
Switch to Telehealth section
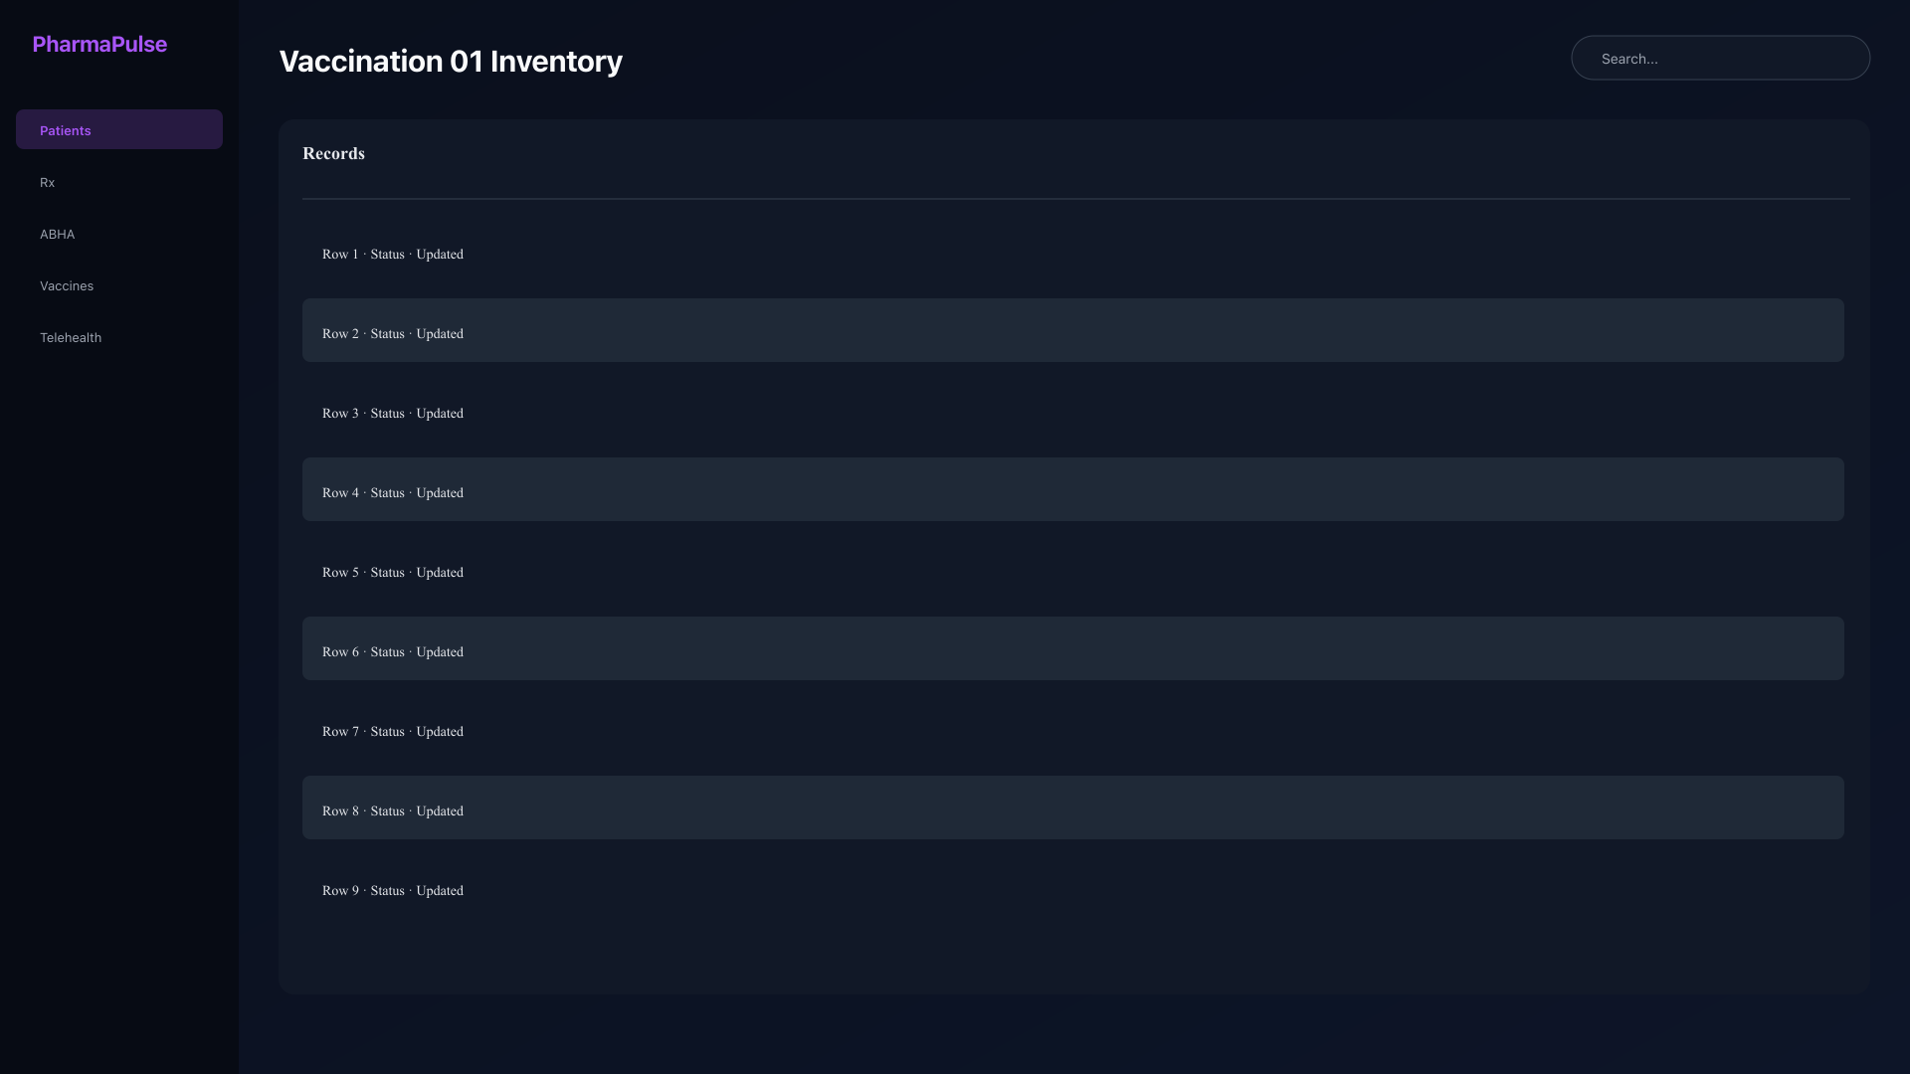coord(119,337)
